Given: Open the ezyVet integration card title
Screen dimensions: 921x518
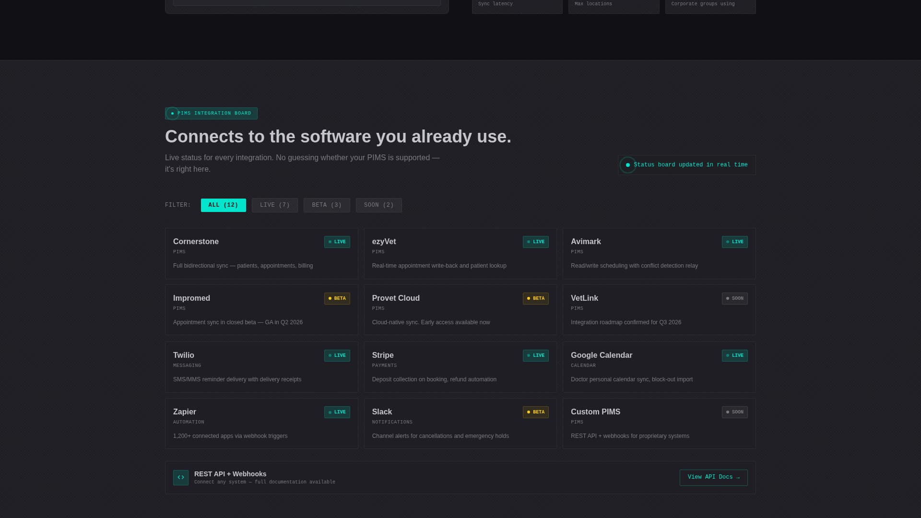Looking at the screenshot, I should point(384,242).
